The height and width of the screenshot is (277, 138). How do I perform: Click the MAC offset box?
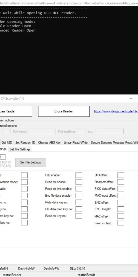121,216
